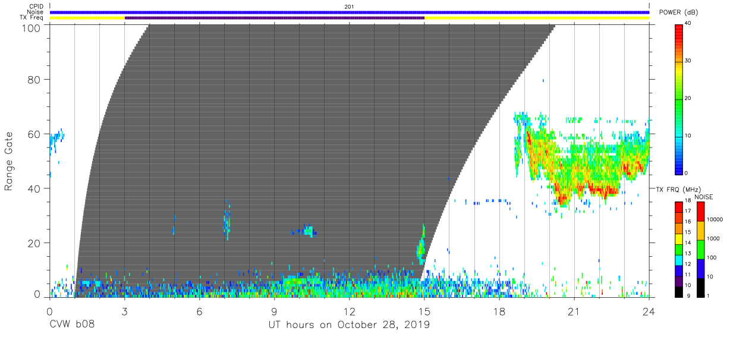730x337 pixels.
Task: Click the 15 hour tick label
Action: (424, 311)
